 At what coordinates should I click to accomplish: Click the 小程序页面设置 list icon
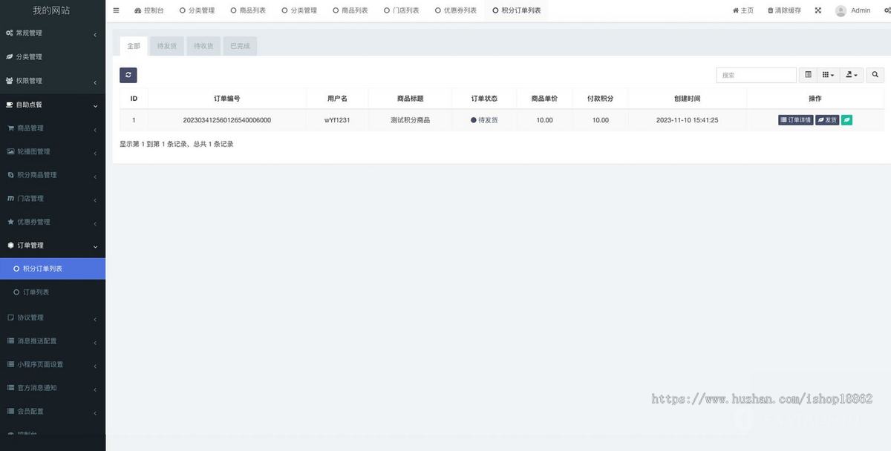10,364
